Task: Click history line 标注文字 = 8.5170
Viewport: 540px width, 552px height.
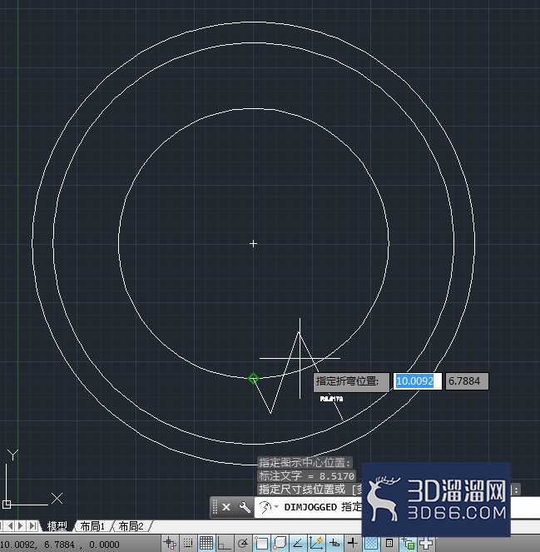Action: pyautogui.click(x=306, y=476)
